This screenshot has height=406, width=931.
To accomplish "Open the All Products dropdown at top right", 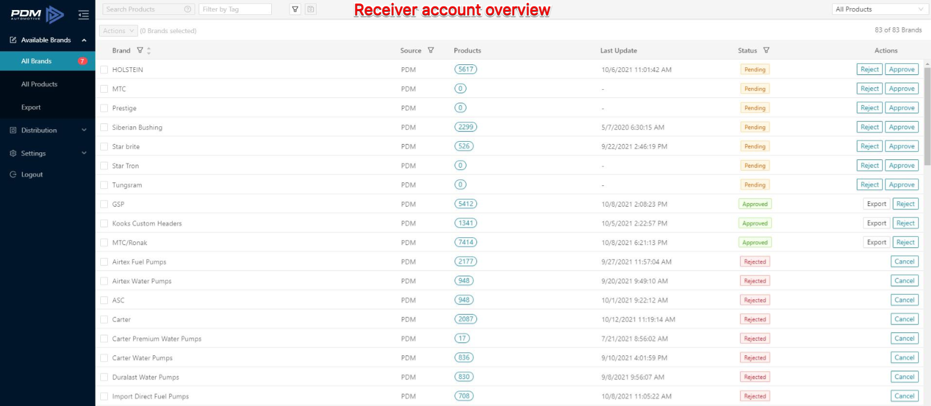I will (880, 9).
